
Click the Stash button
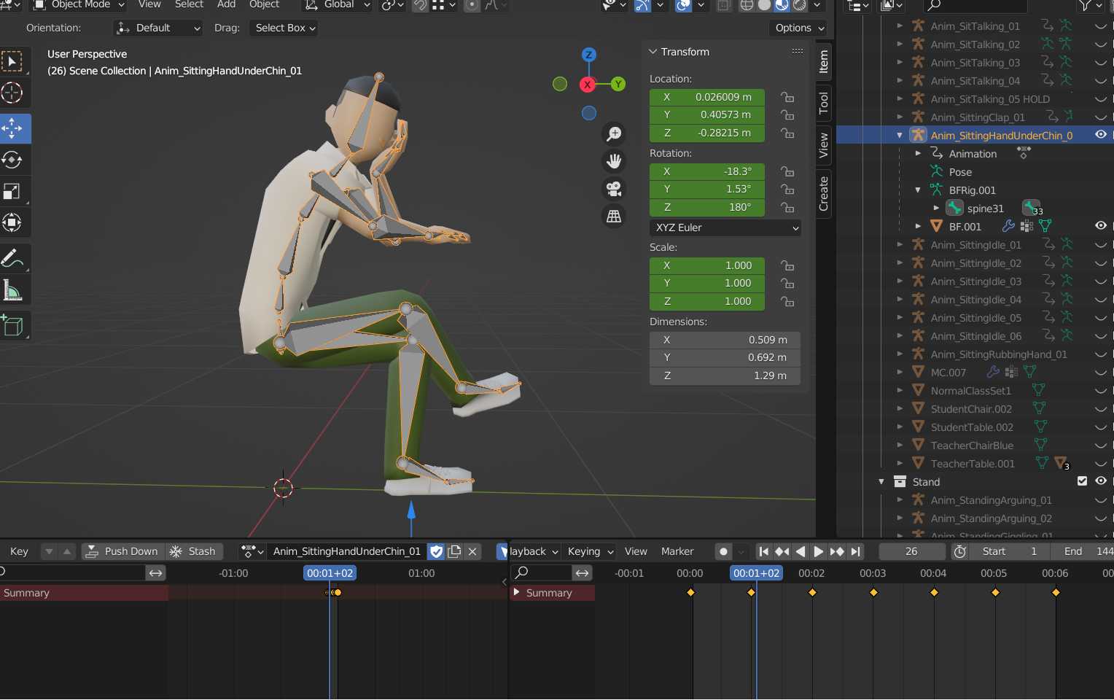click(193, 551)
